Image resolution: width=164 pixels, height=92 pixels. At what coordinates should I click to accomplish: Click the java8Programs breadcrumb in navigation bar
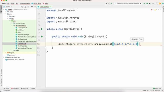click(x=25, y=4)
